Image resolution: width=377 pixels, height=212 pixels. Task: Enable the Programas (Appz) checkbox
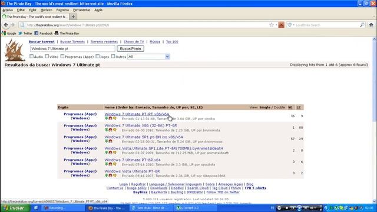[x=62, y=57]
